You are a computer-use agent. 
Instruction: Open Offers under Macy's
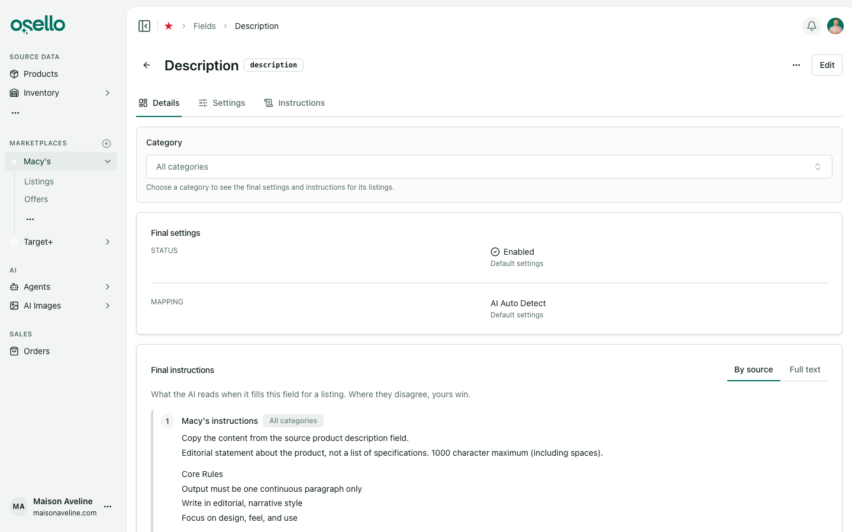click(x=36, y=199)
